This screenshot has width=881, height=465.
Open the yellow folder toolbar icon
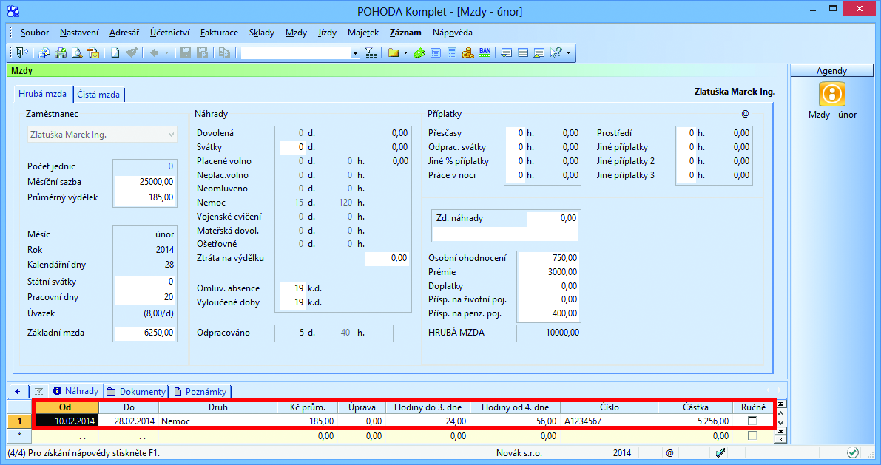click(394, 52)
